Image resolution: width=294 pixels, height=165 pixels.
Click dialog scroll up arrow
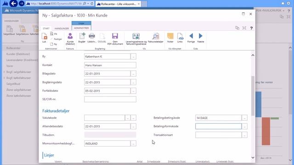tap(253, 55)
